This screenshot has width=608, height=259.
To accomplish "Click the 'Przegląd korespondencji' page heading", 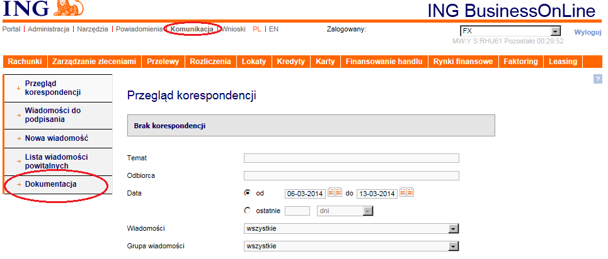I will [192, 96].
